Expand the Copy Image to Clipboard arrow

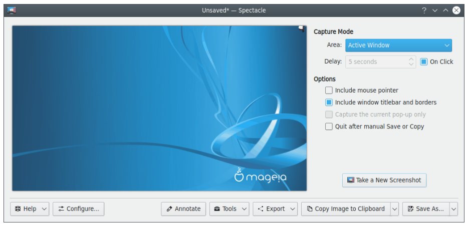pos(394,209)
